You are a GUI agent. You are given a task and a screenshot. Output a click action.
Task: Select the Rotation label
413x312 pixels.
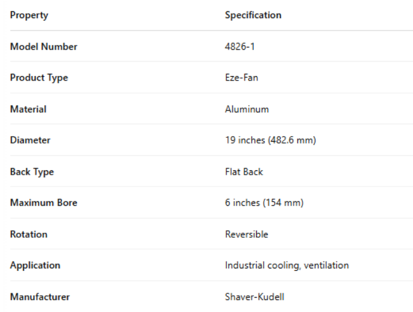coord(29,235)
